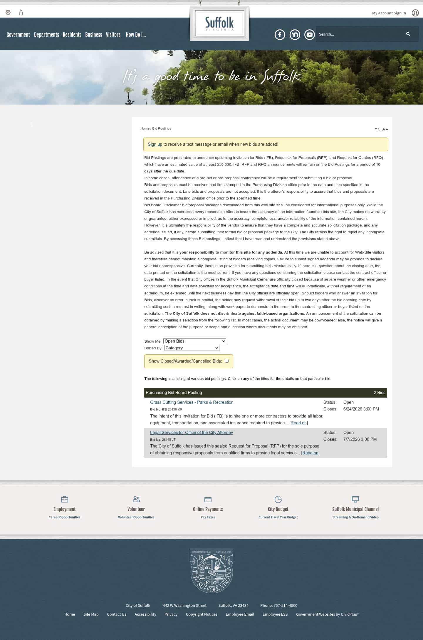Click the Employment briefcase icon
Viewport: 423px width, 640px height.
point(65,499)
